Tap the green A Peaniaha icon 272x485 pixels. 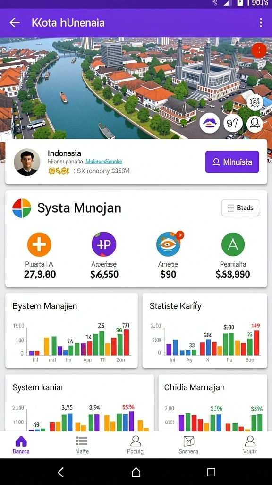point(233,244)
